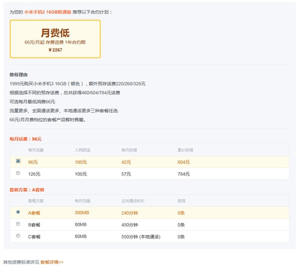Click the 每月流量 column header
This screenshot has height=271, width=299.
(82, 201)
